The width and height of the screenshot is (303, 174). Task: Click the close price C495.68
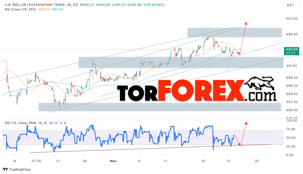tap(135, 5)
